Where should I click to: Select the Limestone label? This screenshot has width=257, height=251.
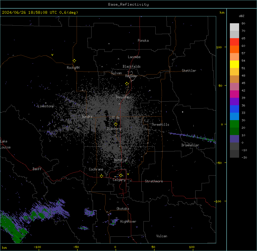click(x=46, y=106)
